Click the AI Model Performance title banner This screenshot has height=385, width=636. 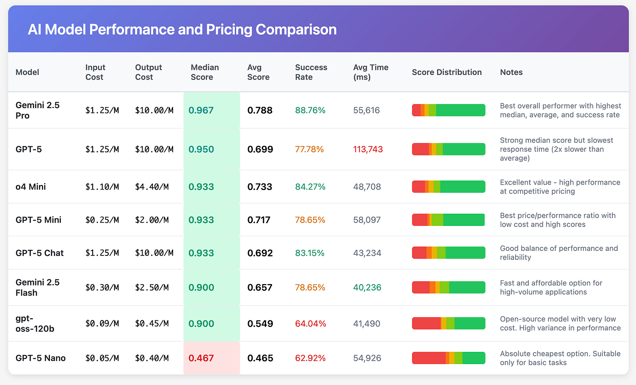pyautogui.click(x=182, y=30)
